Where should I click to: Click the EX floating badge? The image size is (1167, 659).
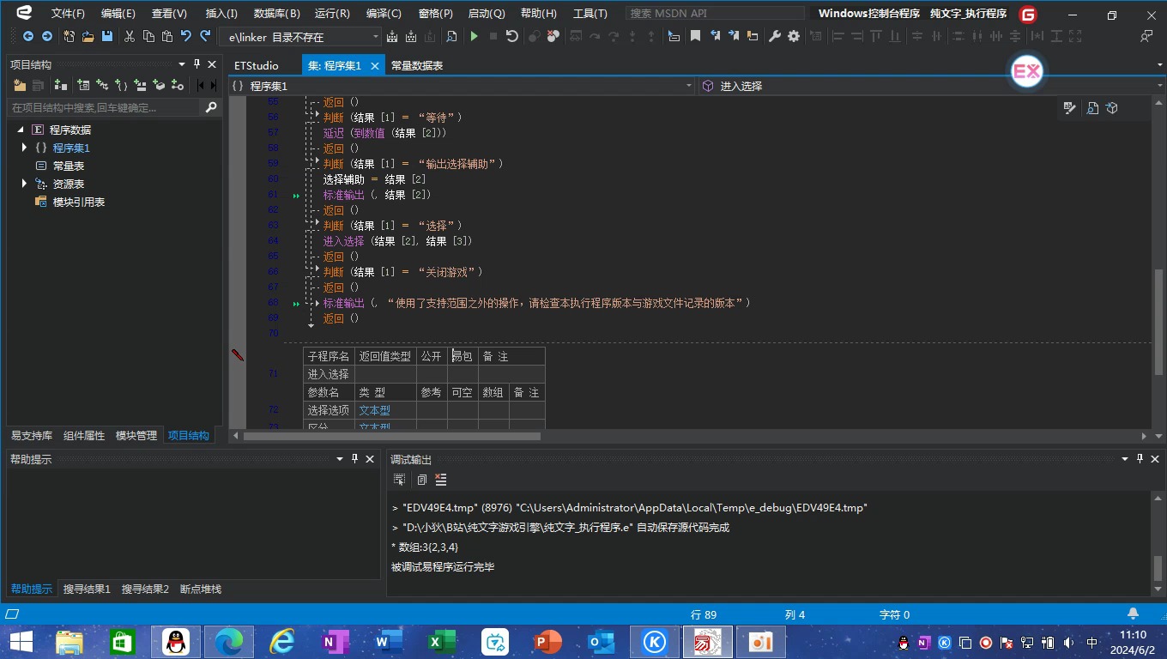1027,72
